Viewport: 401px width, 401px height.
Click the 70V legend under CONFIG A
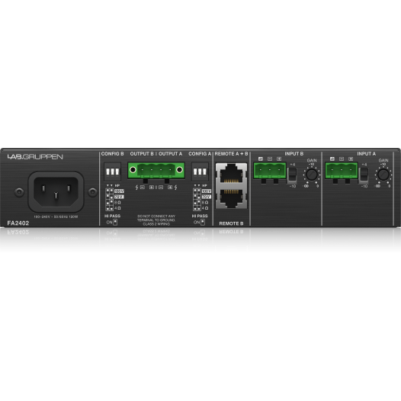pos(207,197)
